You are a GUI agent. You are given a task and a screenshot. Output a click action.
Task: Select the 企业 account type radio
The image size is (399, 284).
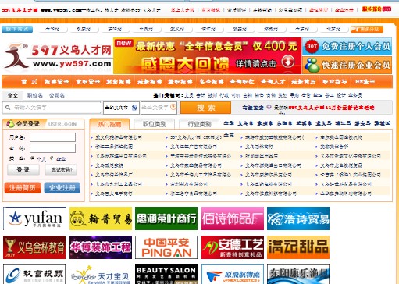click(52, 158)
